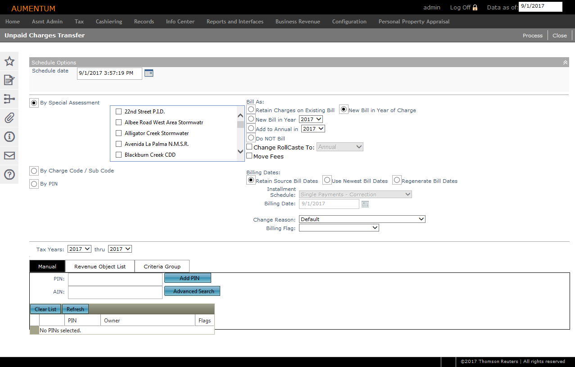Open the Asmt Admin menu
Image resolution: width=575 pixels, height=367 pixels.
47,22
